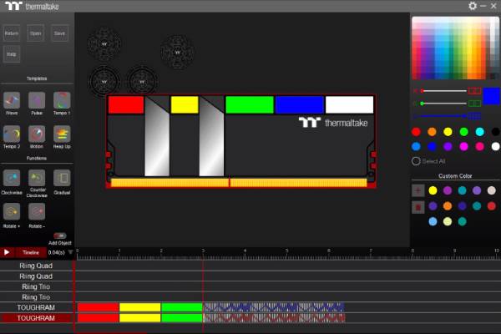Click the Save button

pos(60,33)
